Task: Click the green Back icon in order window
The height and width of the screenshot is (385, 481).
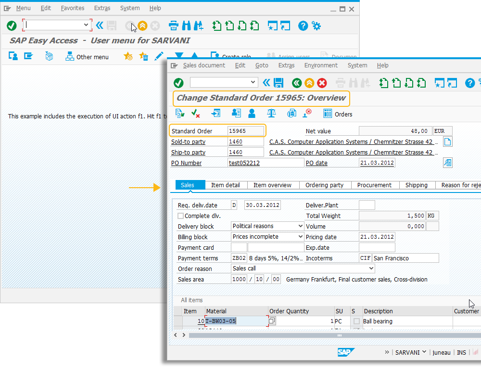Action: (x=297, y=83)
